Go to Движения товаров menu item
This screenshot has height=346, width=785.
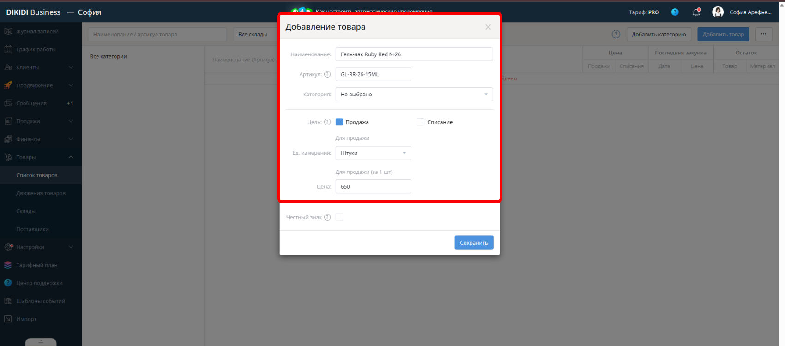[x=41, y=193]
